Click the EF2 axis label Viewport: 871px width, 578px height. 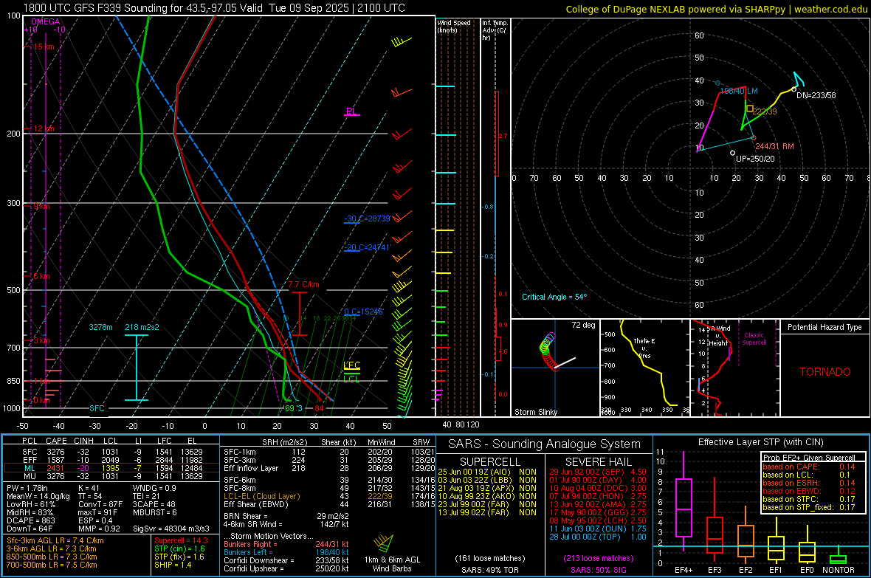(x=746, y=570)
